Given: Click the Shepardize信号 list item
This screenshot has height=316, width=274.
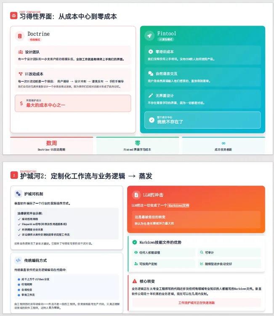Looking at the screenshot, I should coord(44,224).
